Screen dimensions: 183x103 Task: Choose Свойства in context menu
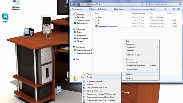[140, 78]
